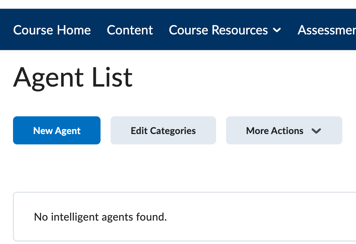Click the 'No intelligent agents found' message
This screenshot has width=356, height=244.
[x=100, y=217]
